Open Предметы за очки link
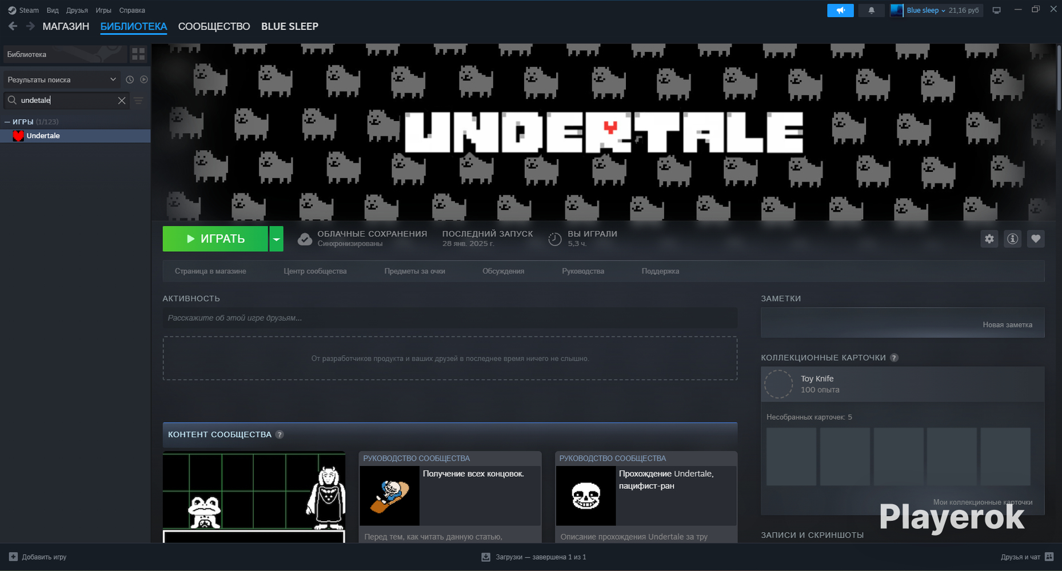This screenshot has height=571, width=1062. click(414, 271)
